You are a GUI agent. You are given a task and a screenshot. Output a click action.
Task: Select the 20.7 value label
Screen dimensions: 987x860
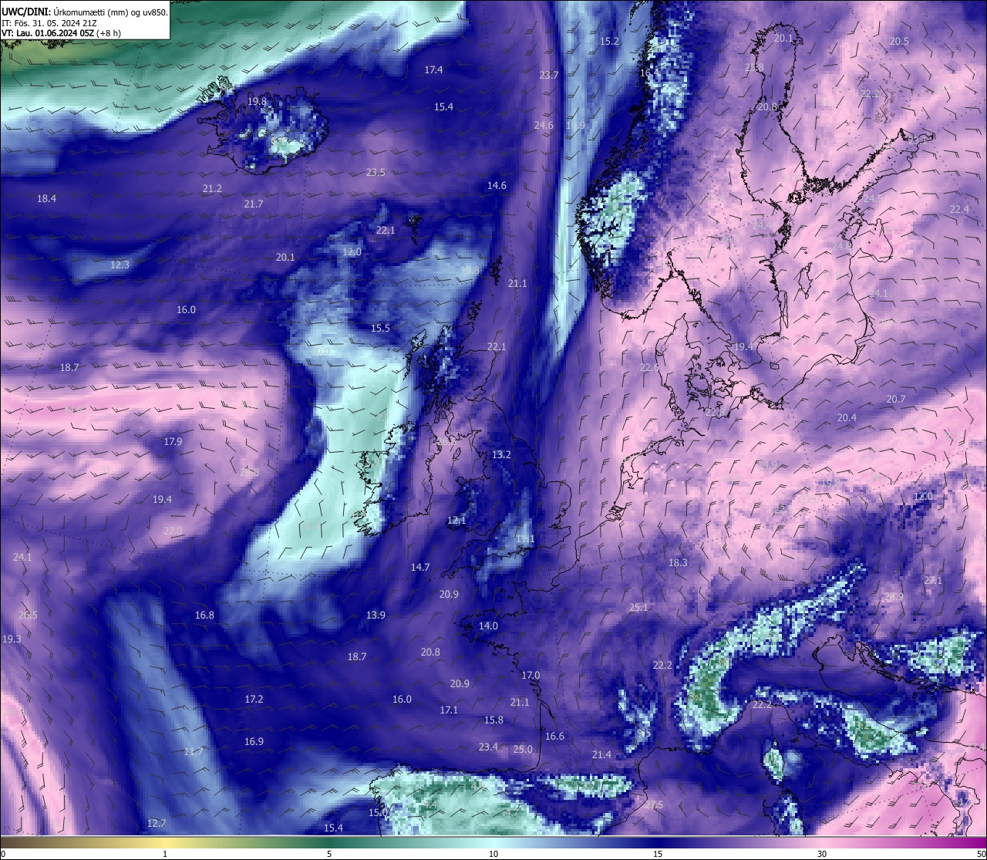[895, 400]
